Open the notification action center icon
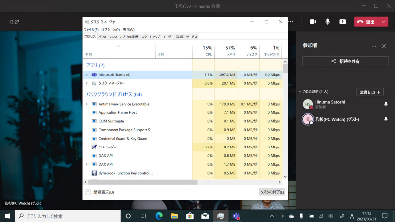This screenshot has height=222, width=395. click(x=385, y=216)
